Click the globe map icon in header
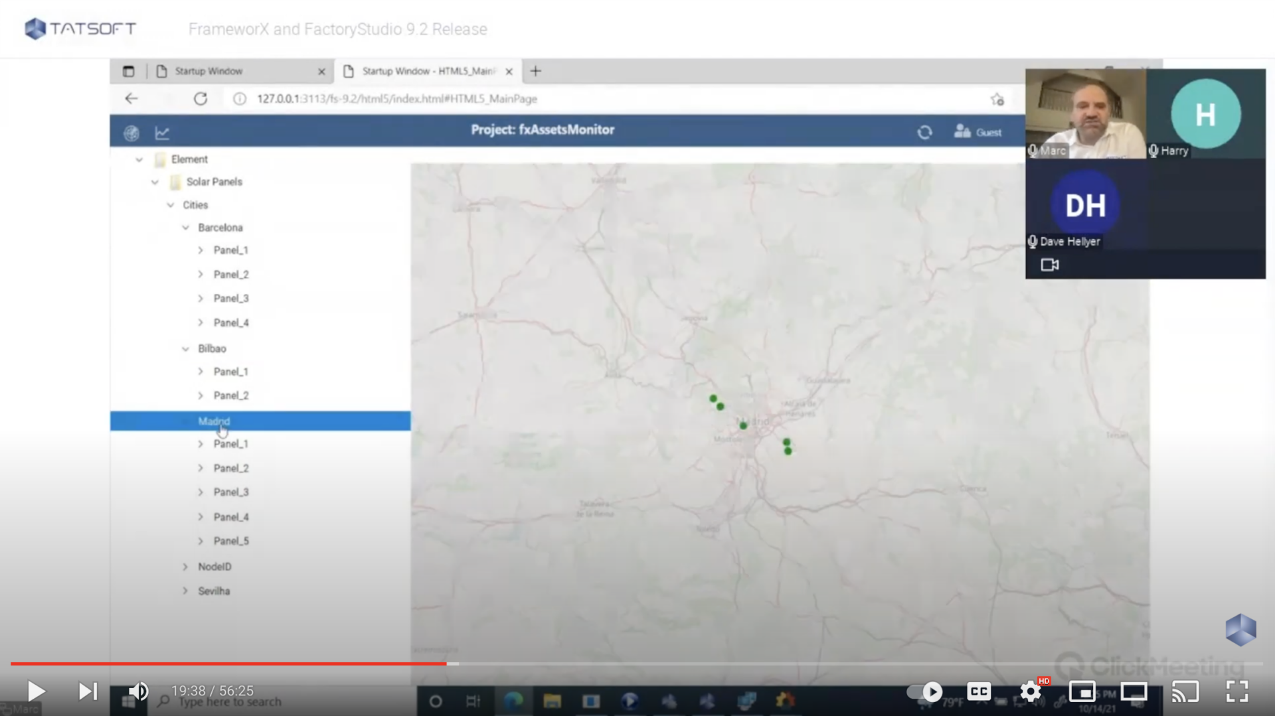The height and width of the screenshot is (716, 1275). pyautogui.click(x=131, y=133)
